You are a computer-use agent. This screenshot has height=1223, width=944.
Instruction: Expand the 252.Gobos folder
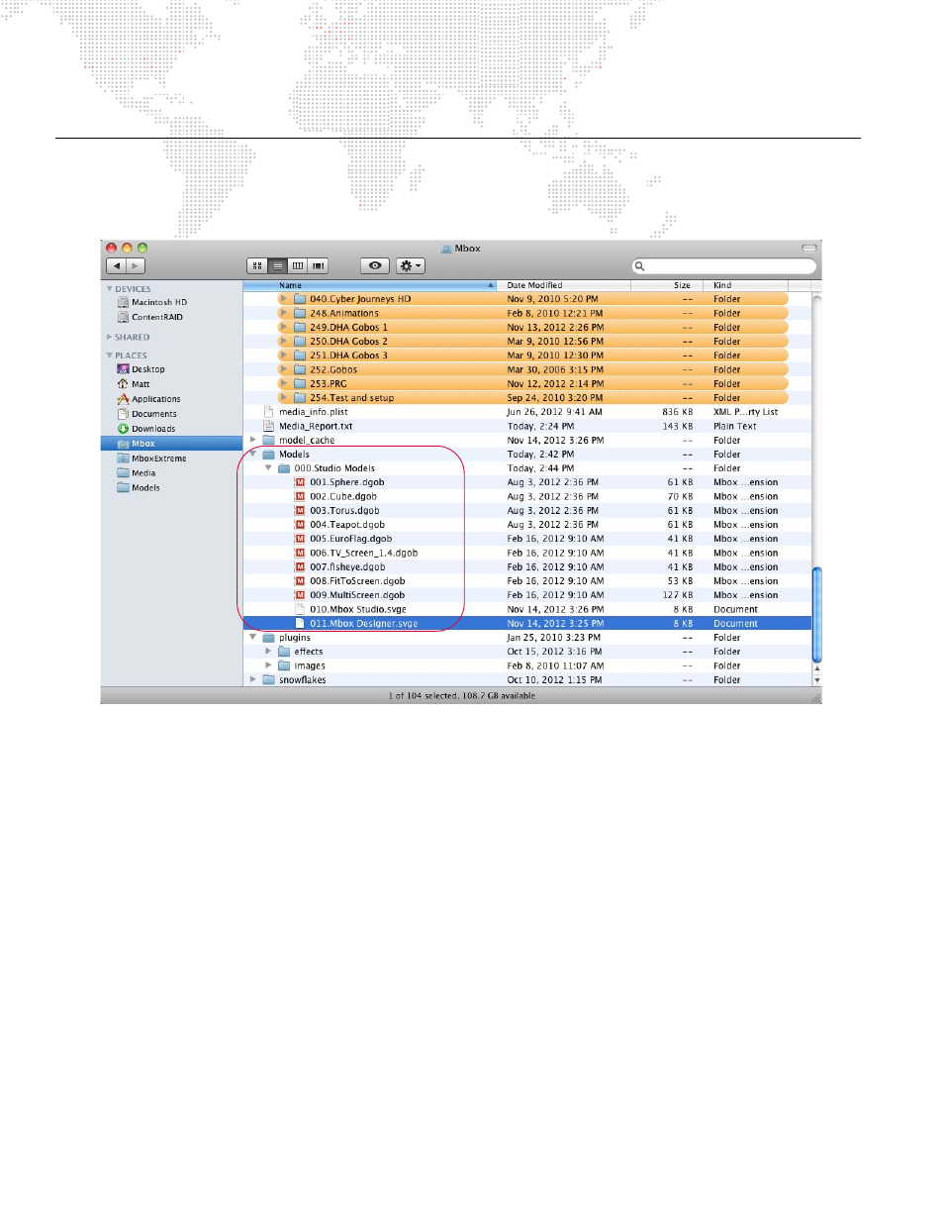[284, 369]
